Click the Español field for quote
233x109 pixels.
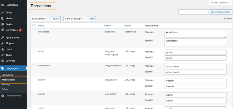coord(195,58)
